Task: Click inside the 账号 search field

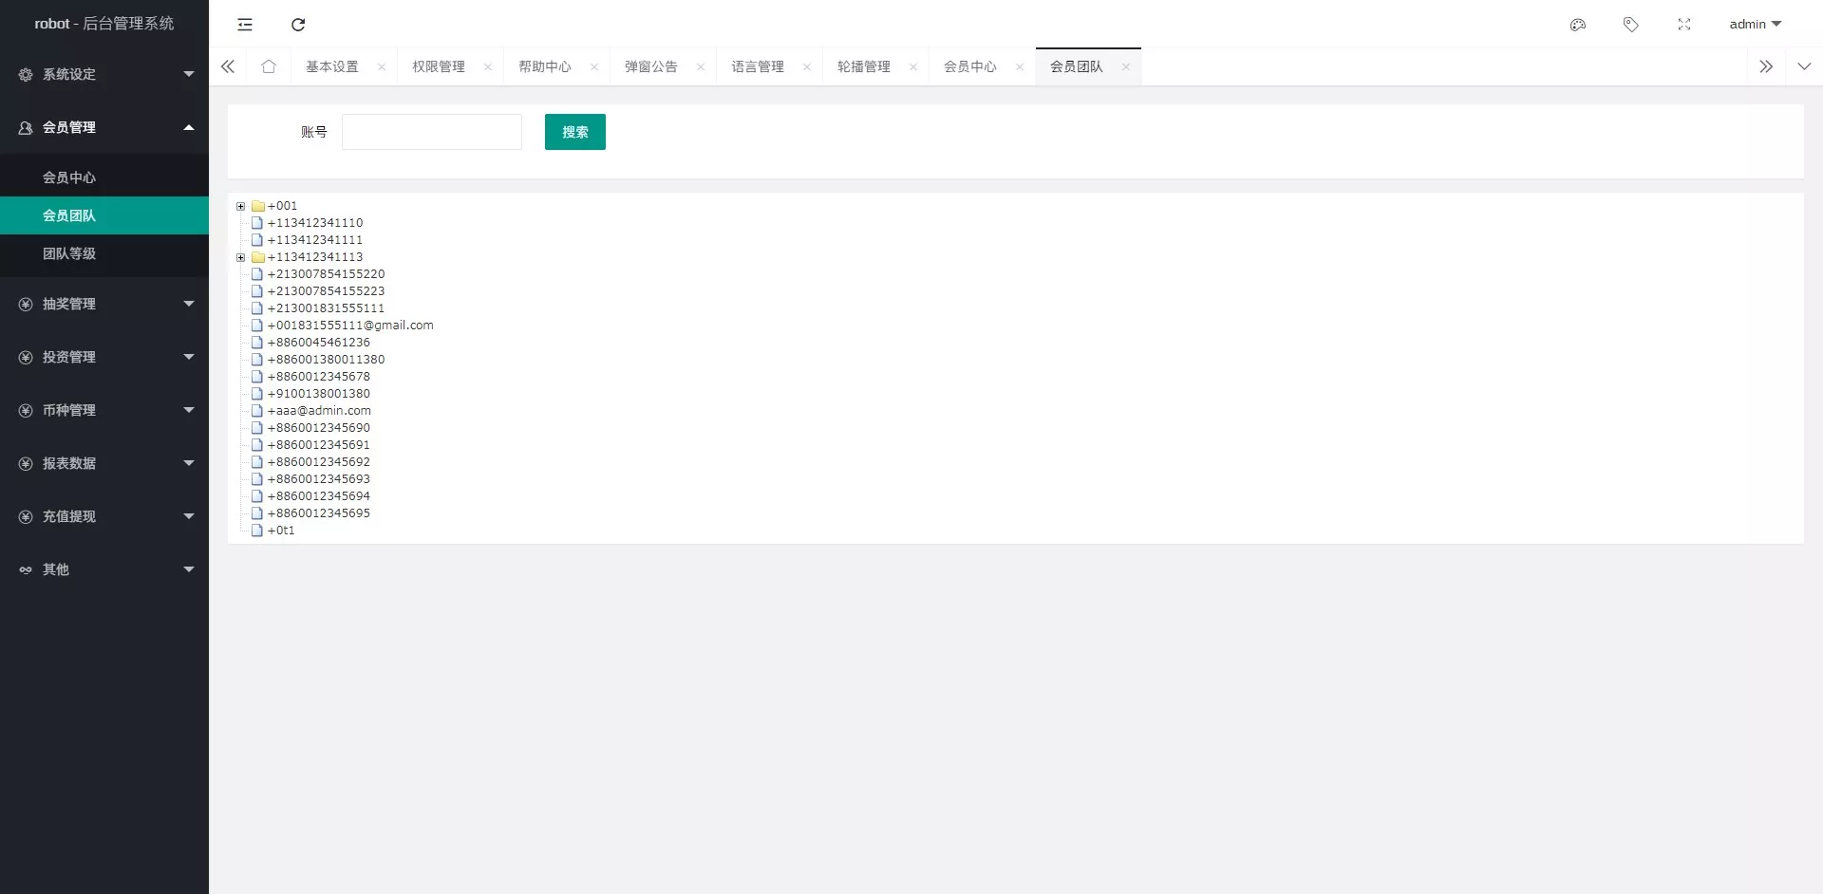Action: tap(431, 132)
